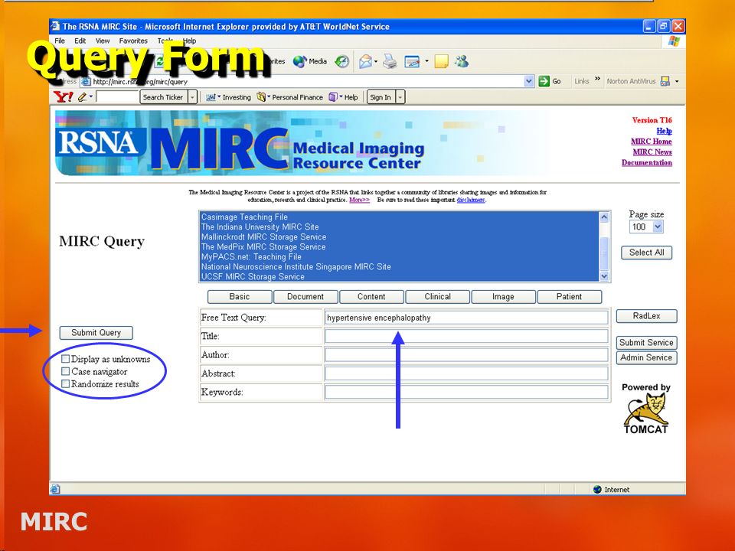This screenshot has height=551, width=735.
Task: Click the More>> link
Action: click(x=360, y=200)
